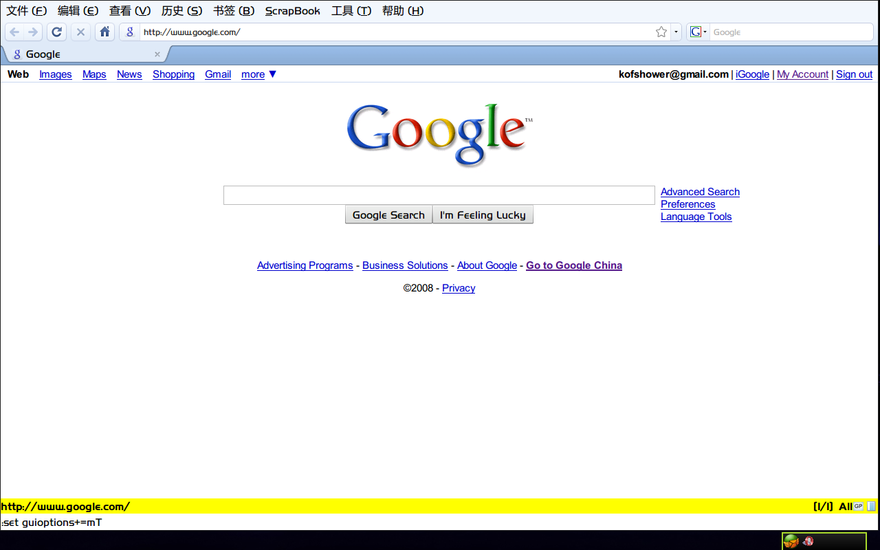Open the Advertising Programs link

tap(305, 265)
